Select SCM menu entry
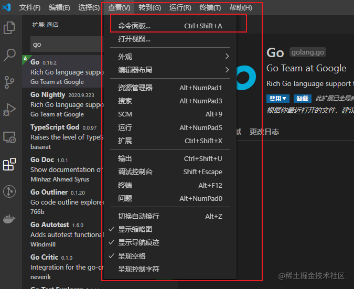Screen dimensions: 354x289 [170, 114]
